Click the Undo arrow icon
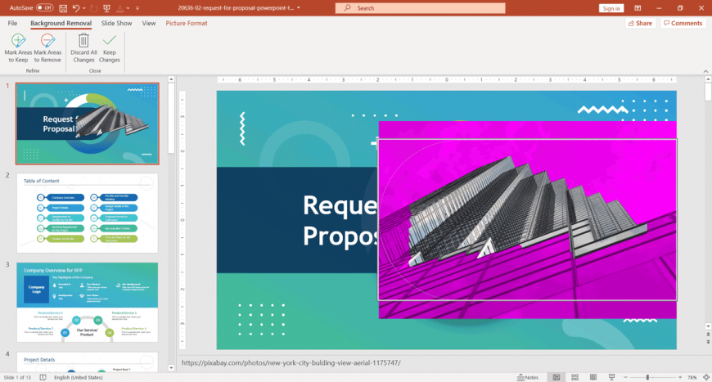This screenshot has height=382, width=712. [x=76, y=8]
